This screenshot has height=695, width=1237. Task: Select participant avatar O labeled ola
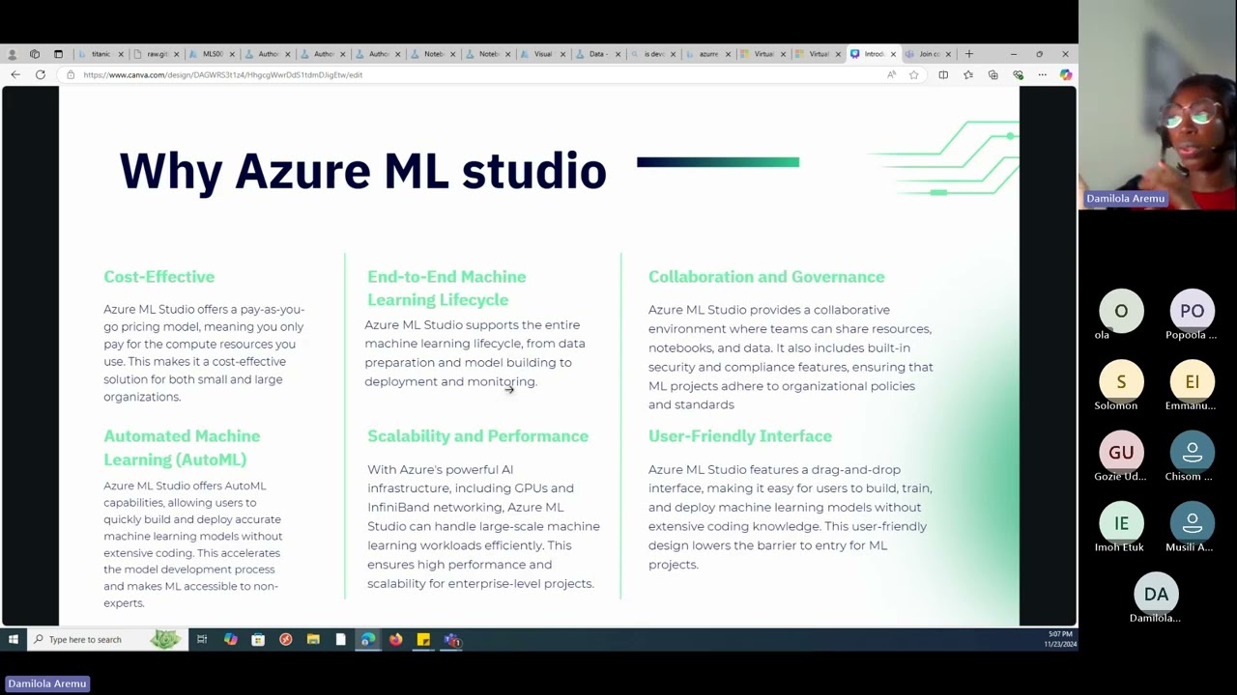click(1121, 311)
